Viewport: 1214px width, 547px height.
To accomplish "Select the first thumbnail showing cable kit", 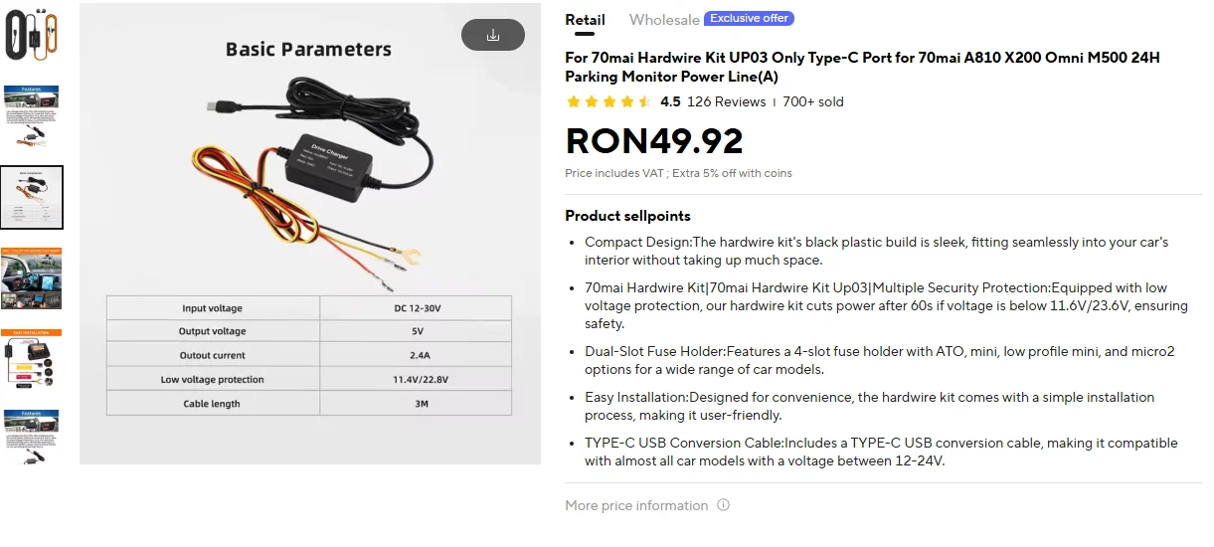I will click(x=32, y=34).
